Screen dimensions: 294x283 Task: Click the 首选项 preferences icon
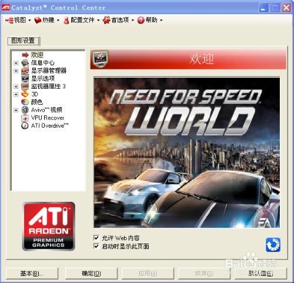tap(106, 20)
